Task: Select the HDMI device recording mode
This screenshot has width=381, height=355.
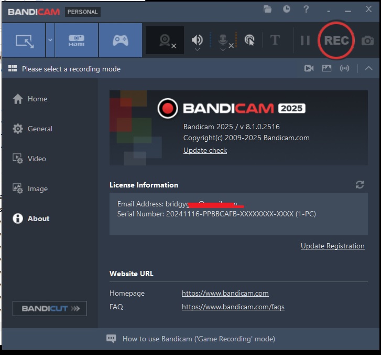Action: (77, 40)
